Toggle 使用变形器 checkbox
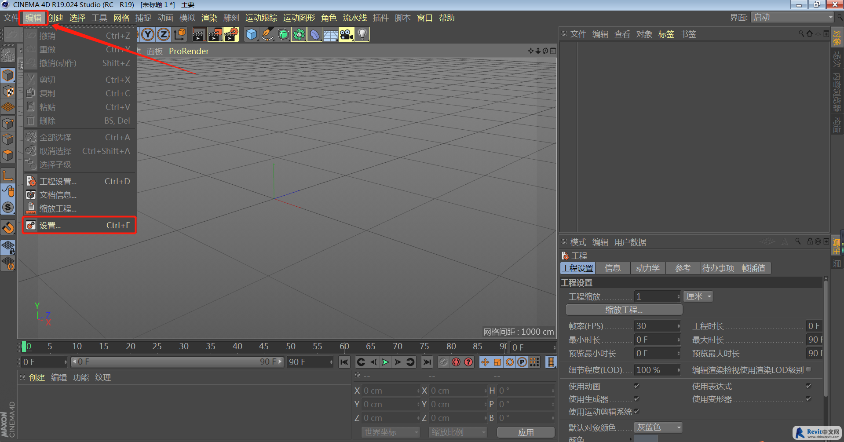Viewport: 844px width, 442px height. coord(808,398)
